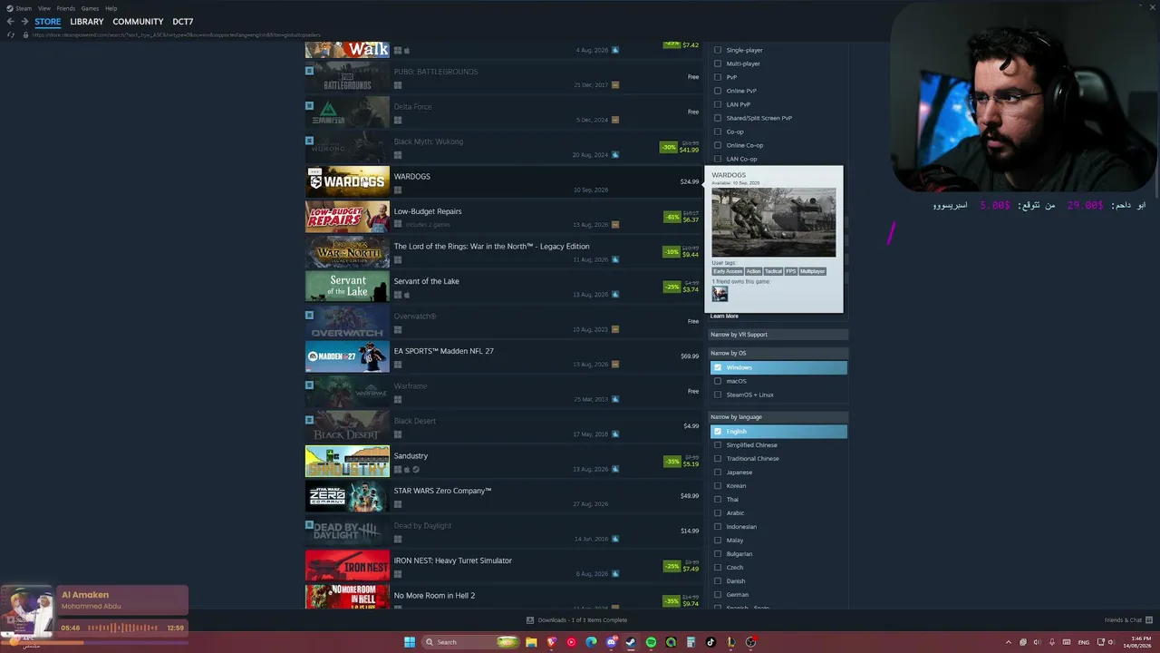Open the IRON NEST capsule image
Image resolution: width=1160 pixels, height=653 pixels.
(347, 566)
